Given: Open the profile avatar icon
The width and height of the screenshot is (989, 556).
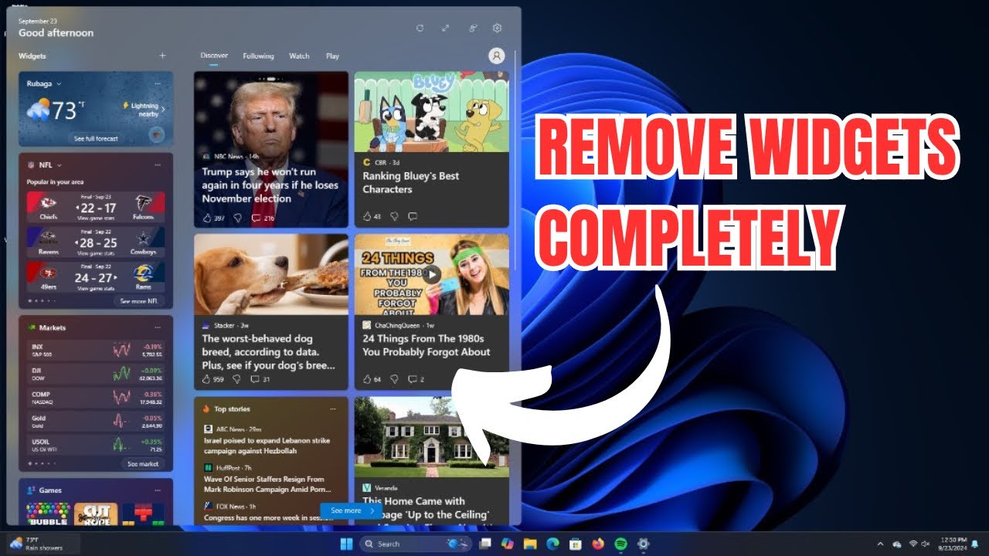Looking at the screenshot, I should [x=497, y=56].
